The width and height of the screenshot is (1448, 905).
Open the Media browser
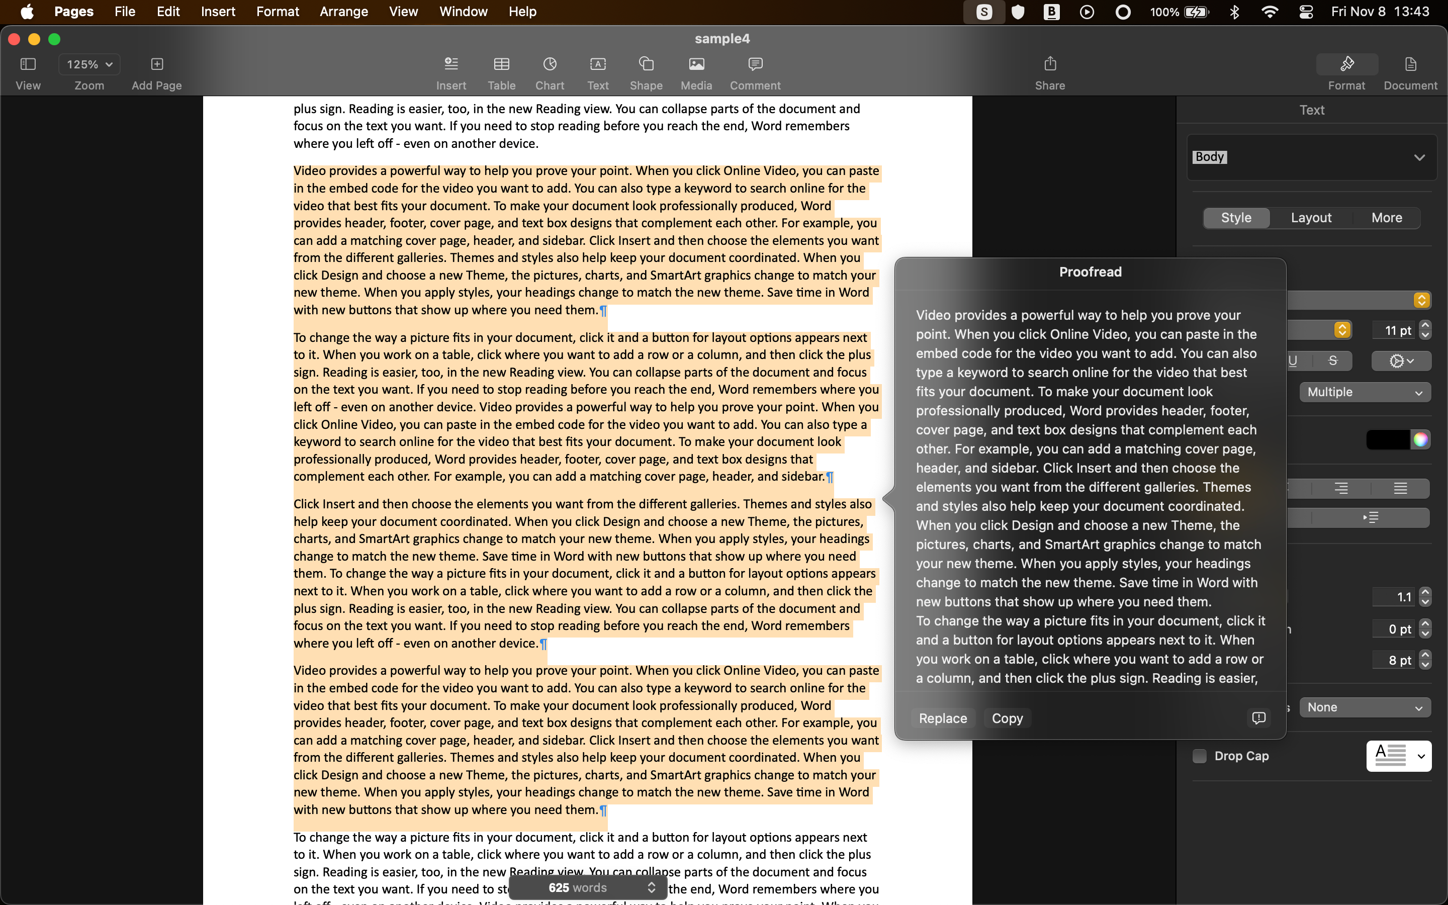[695, 72]
